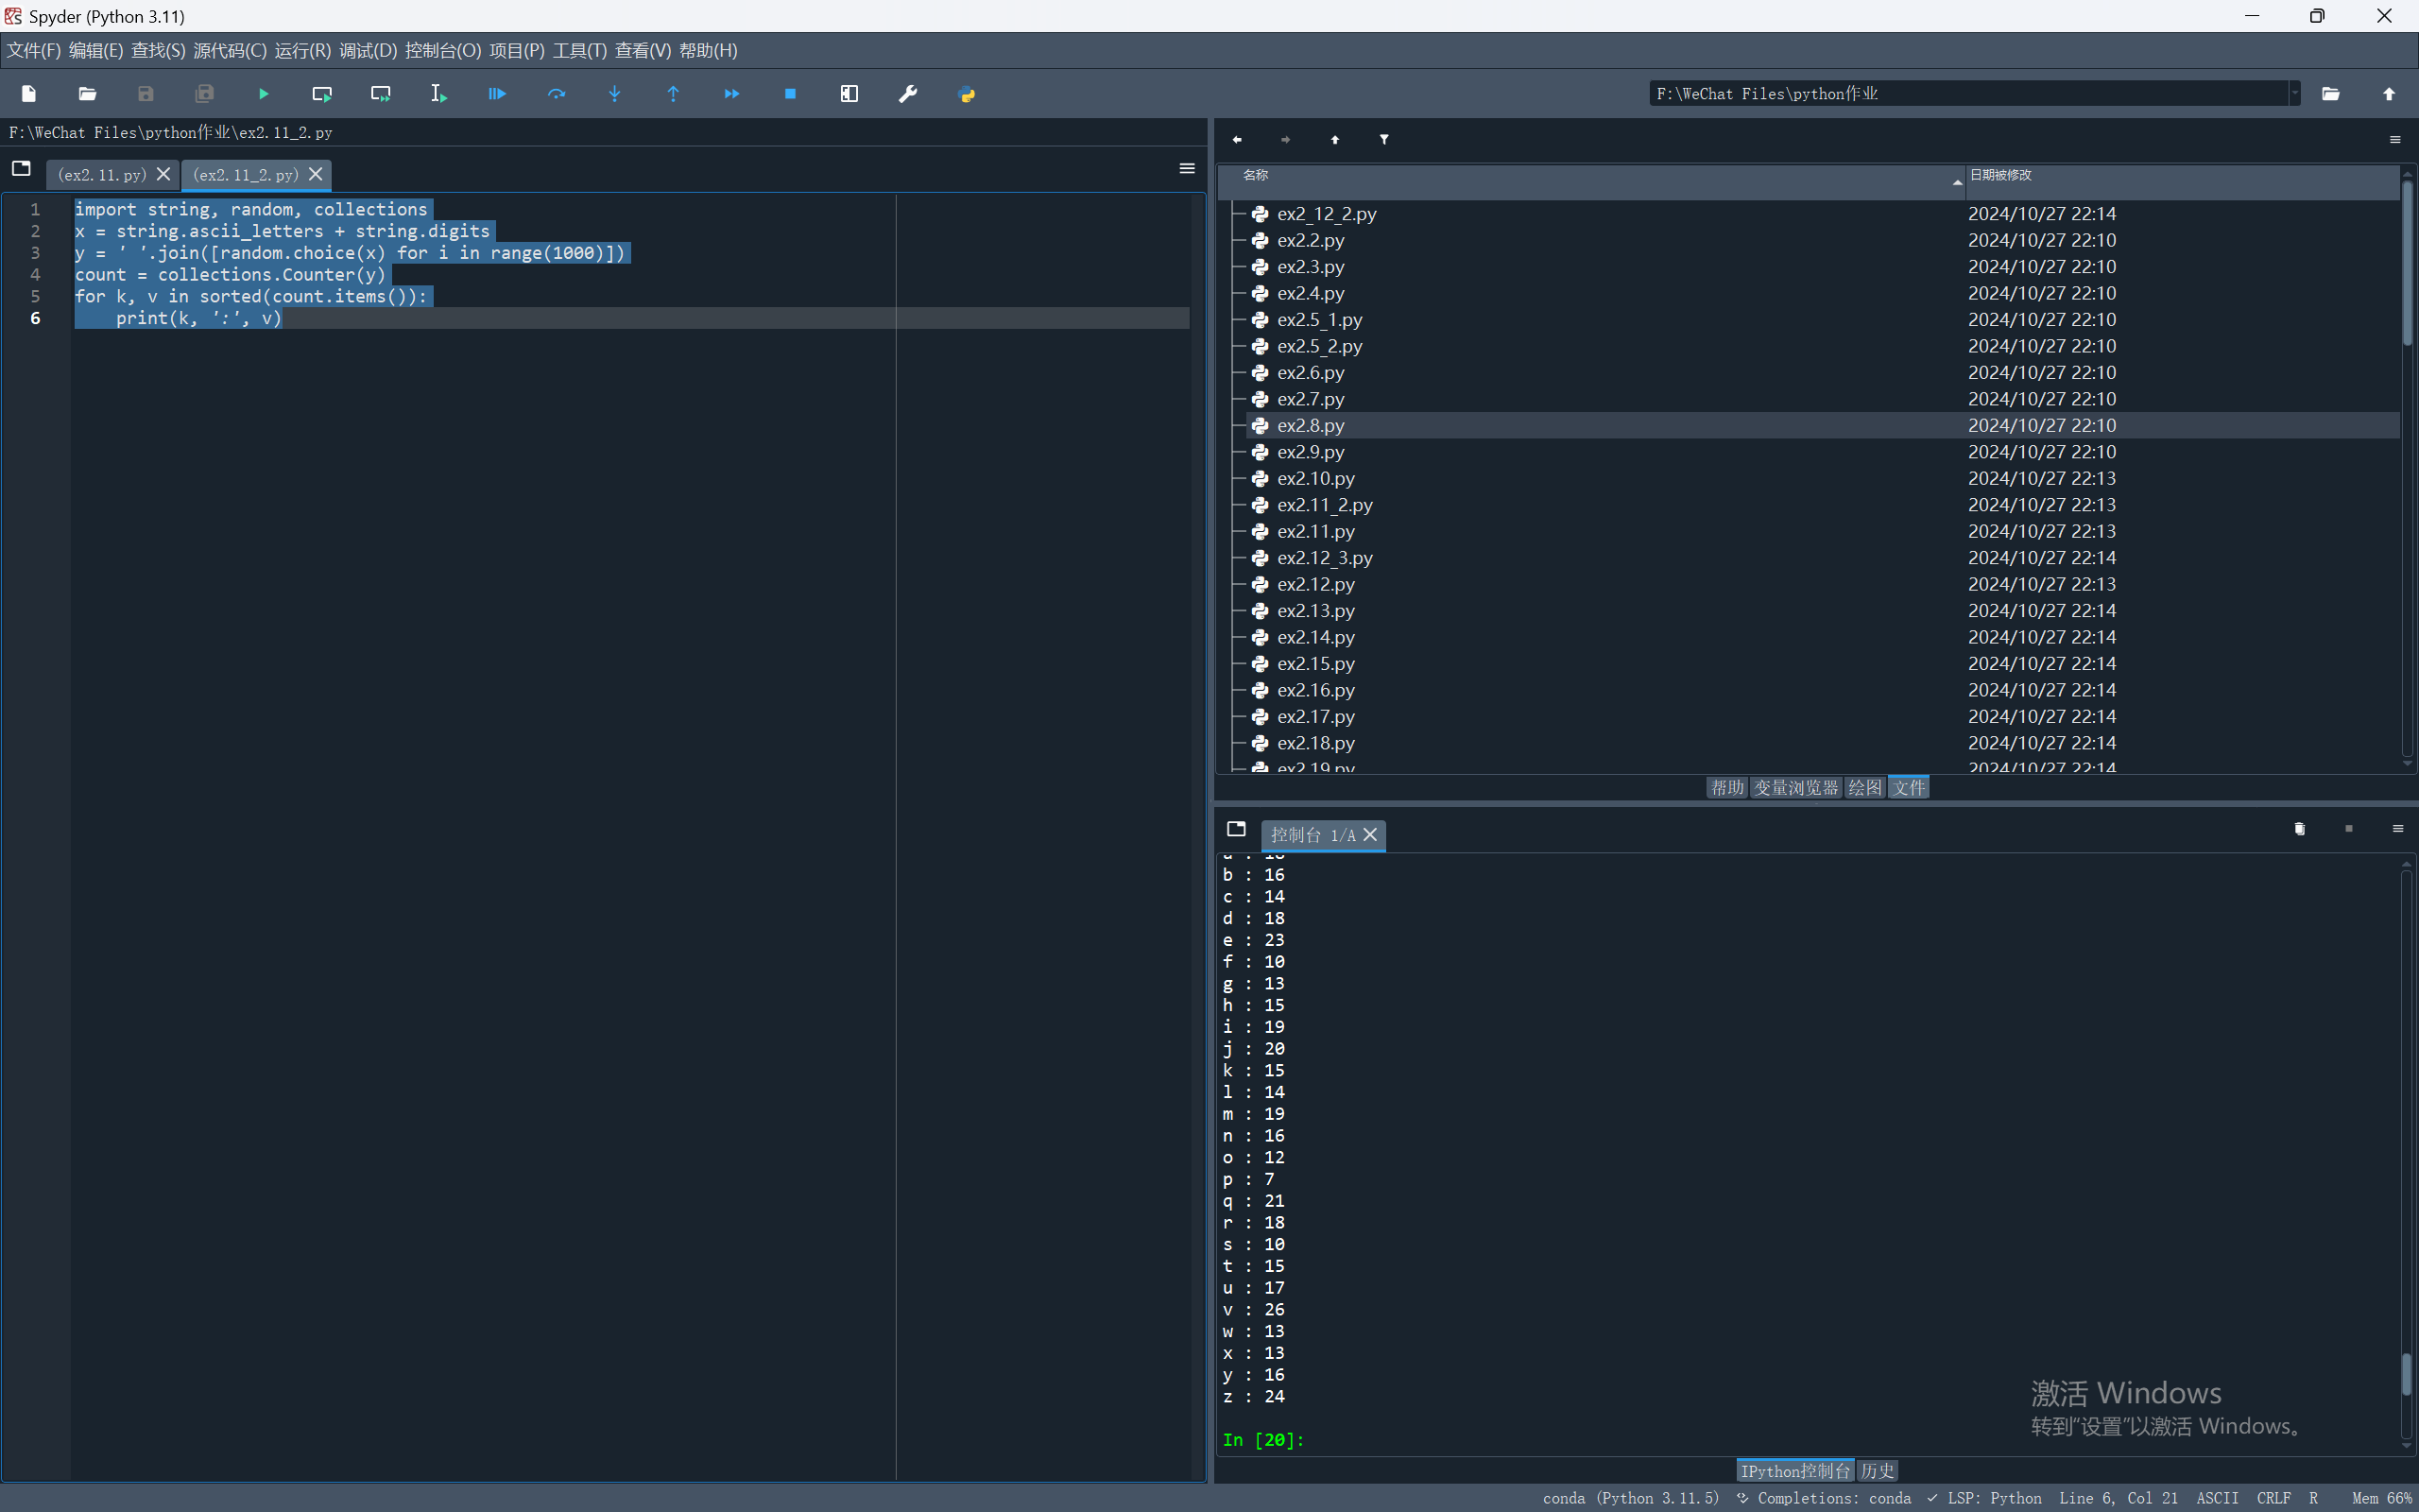Open the 调试(D) menu
Viewport: 2419px width, 1512px height.
(368, 51)
